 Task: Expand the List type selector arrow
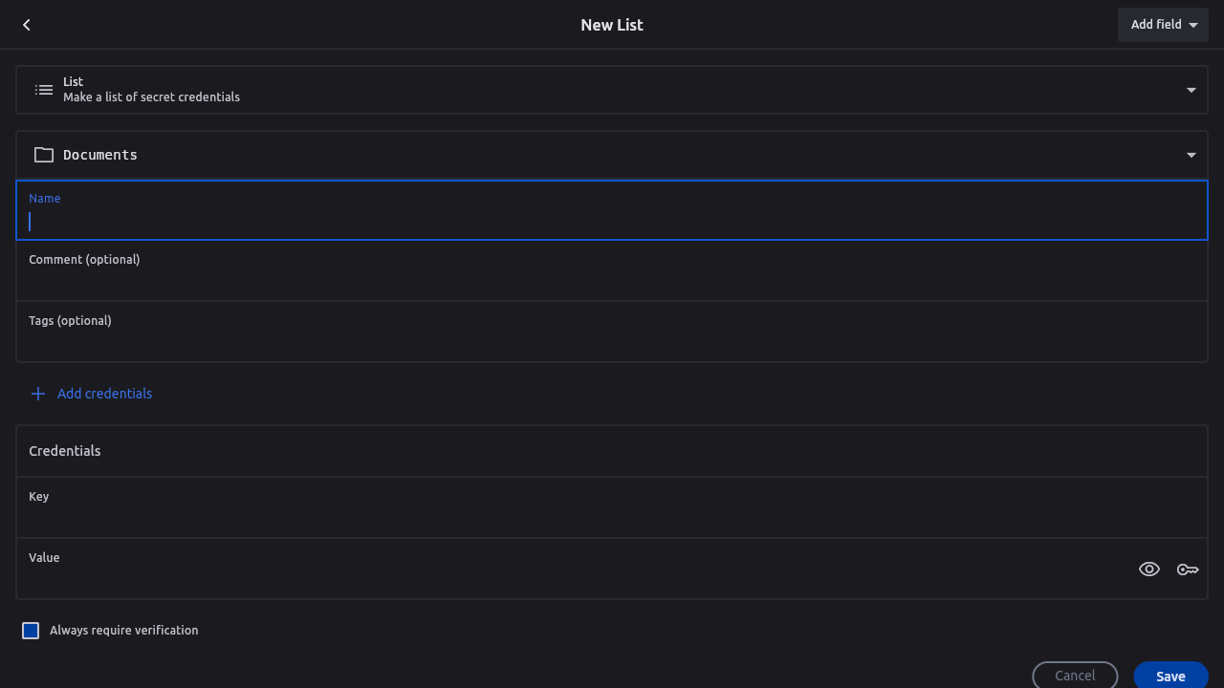click(x=1191, y=90)
